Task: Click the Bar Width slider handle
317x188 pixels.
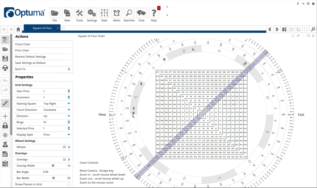Action: click(53, 178)
